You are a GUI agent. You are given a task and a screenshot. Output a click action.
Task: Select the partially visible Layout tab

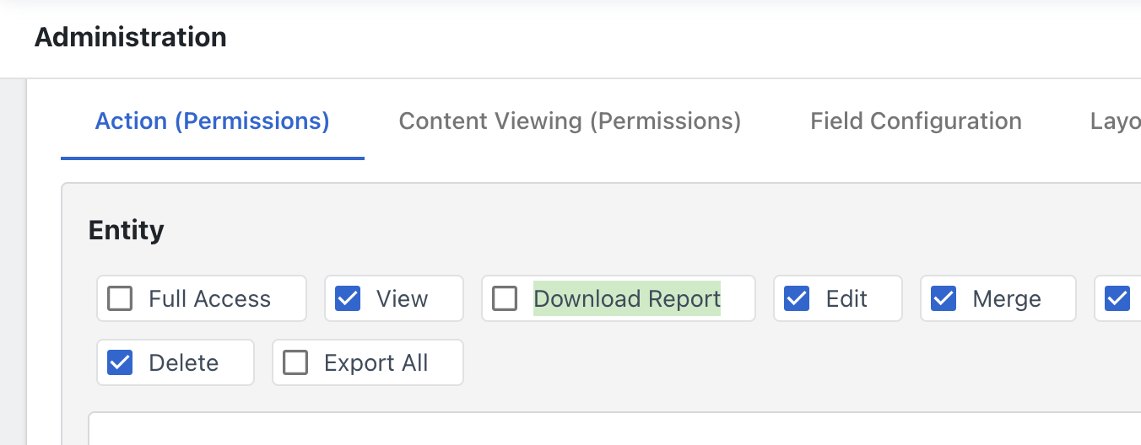[x=1115, y=121]
